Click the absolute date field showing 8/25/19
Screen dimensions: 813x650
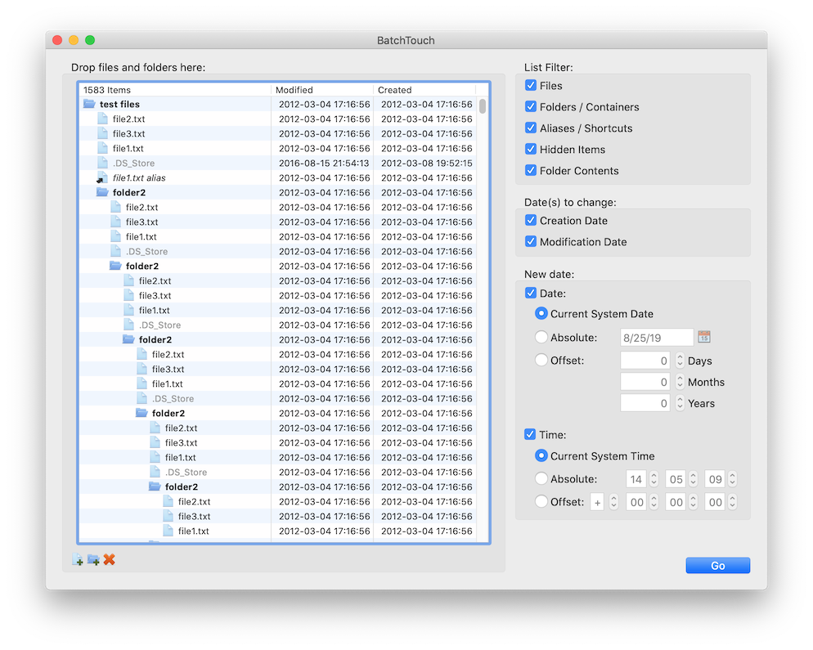tap(657, 337)
